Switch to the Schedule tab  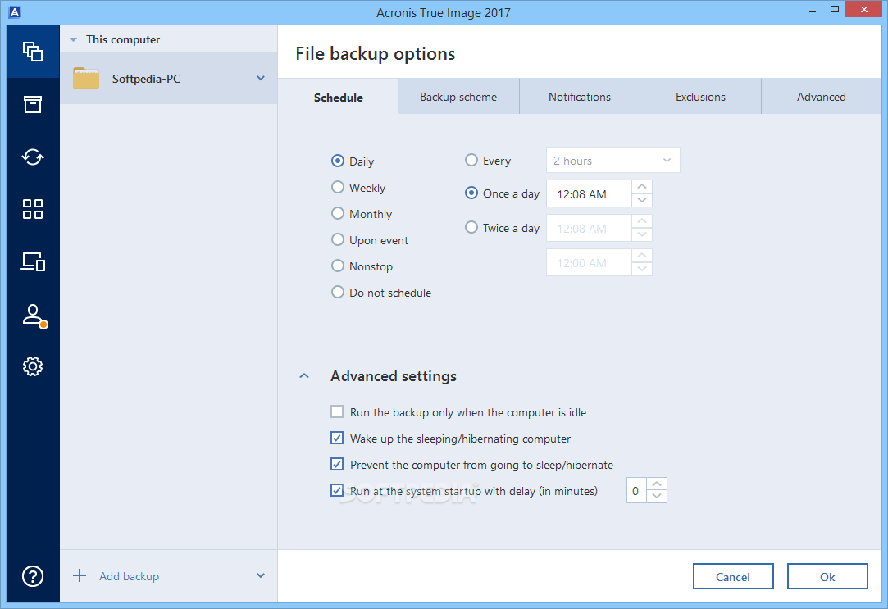pyautogui.click(x=339, y=98)
